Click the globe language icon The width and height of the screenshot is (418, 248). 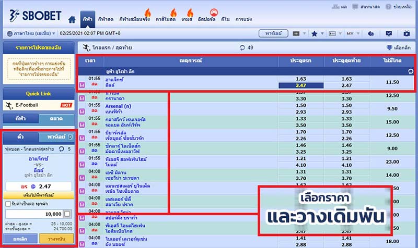tap(9, 33)
